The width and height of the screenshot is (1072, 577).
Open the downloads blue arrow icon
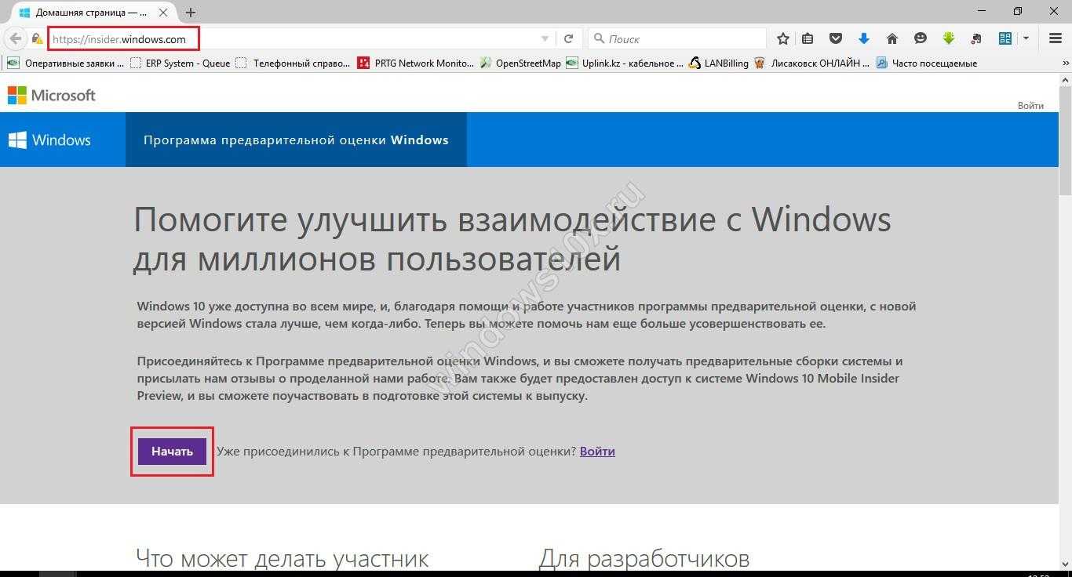click(x=864, y=38)
